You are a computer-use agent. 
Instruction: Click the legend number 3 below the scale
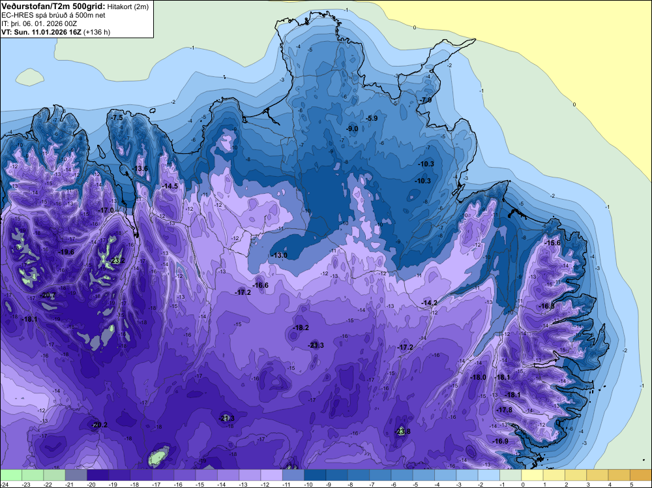tap(588, 484)
